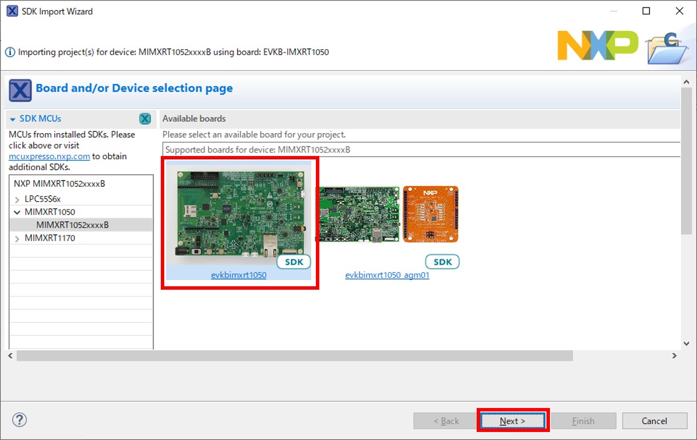Viewport: 697px width, 440px height.
Task: Click the NXP logo in header
Action: point(597,46)
